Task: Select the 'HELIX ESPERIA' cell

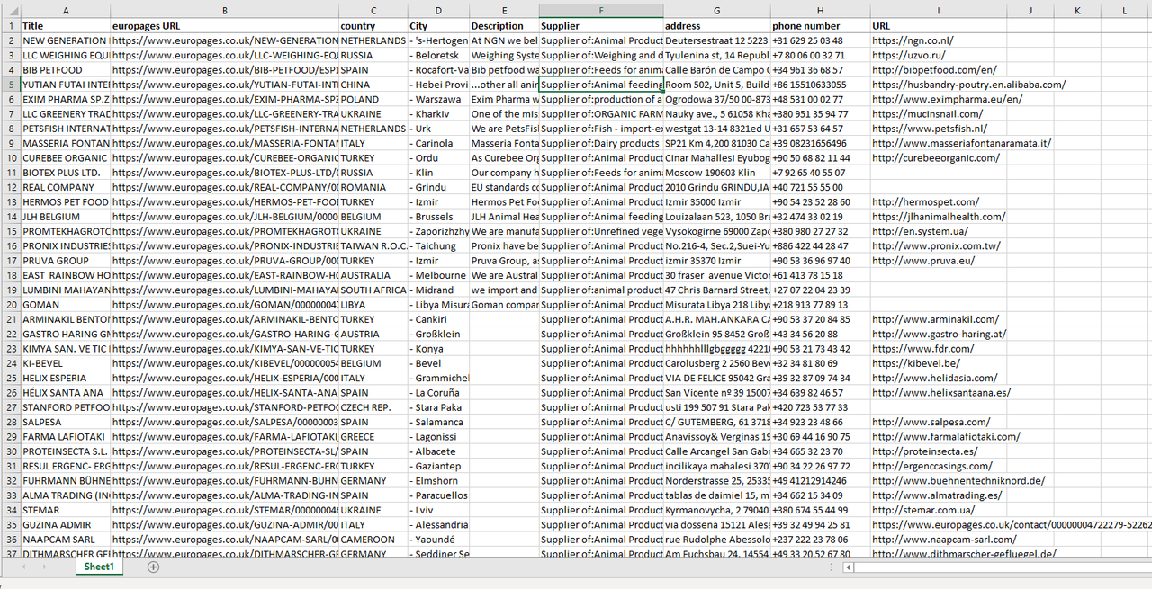Action: point(66,378)
